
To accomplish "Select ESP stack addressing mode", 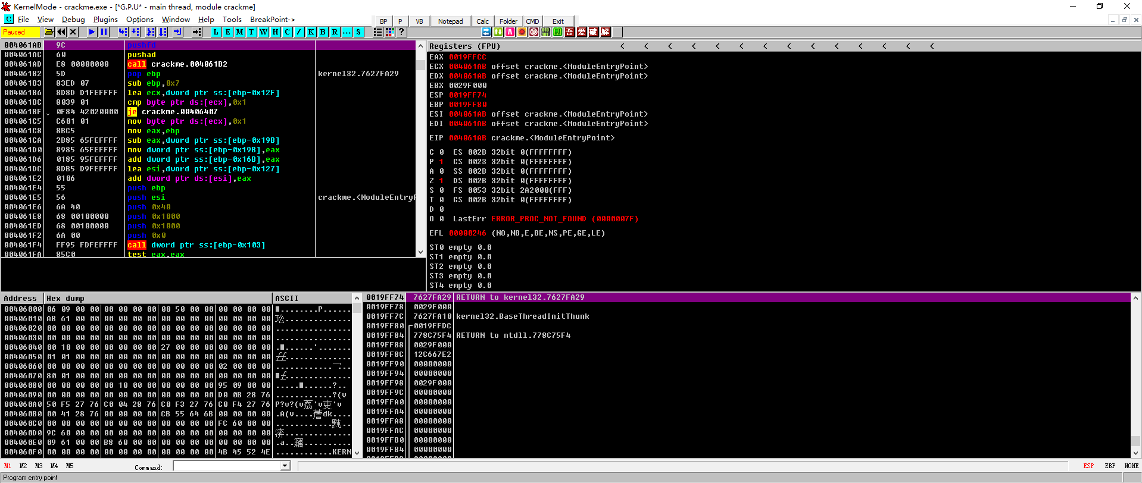I will tap(1088, 466).
